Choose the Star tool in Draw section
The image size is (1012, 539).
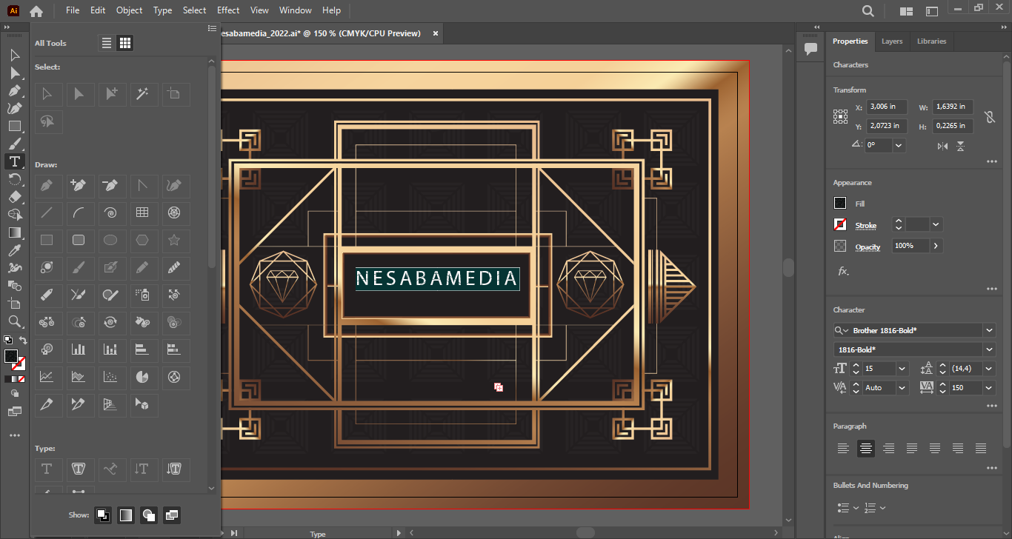(x=174, y=241)
